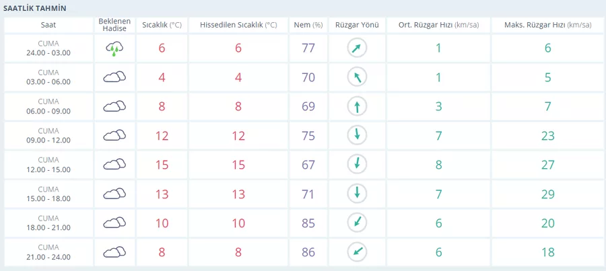Image resolution: width=606 pixels, height=271 pixels.
Task: Select the Saat column header
Action: [48, 25]
